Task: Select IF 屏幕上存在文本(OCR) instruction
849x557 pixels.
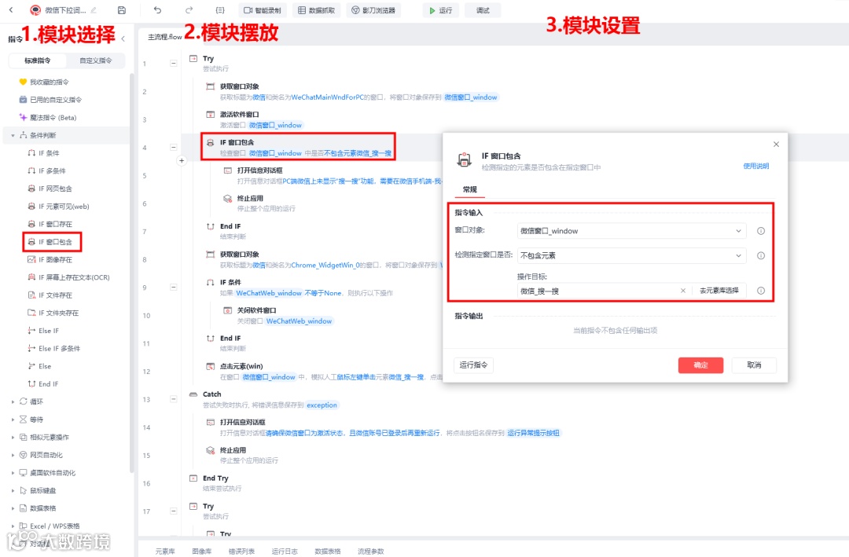Action: tap(68, 277)
